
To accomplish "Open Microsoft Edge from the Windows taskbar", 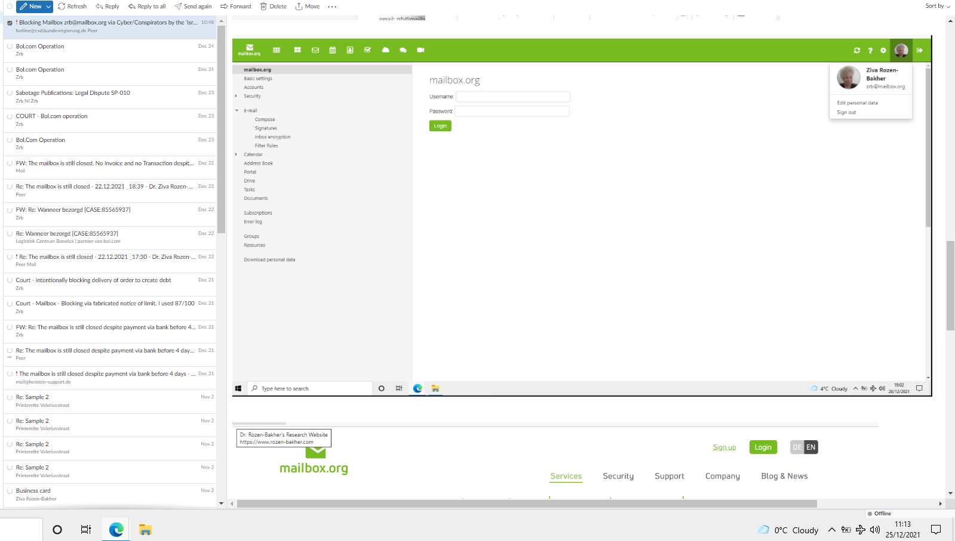I will point(116,530).
